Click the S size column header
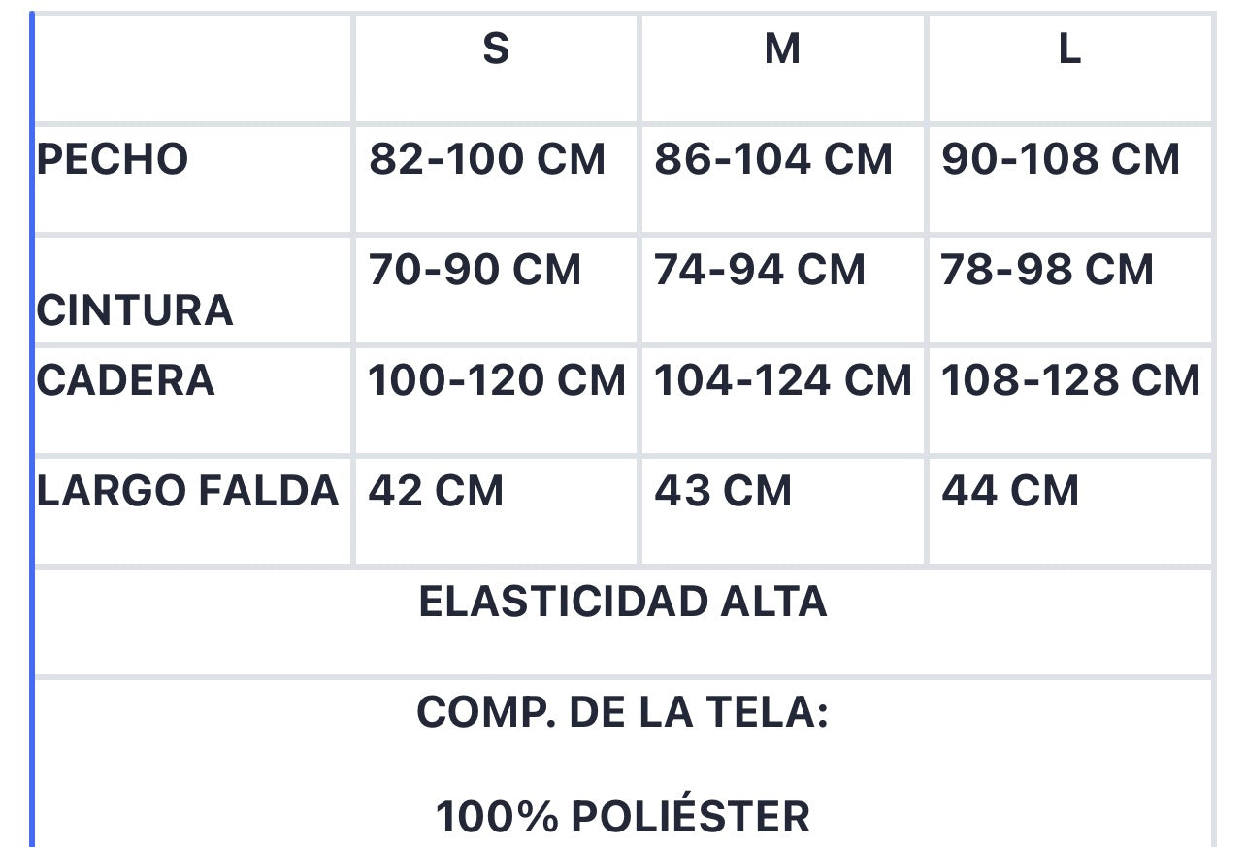The height and width of the screenshot is (847, 1246). (496, 68)
